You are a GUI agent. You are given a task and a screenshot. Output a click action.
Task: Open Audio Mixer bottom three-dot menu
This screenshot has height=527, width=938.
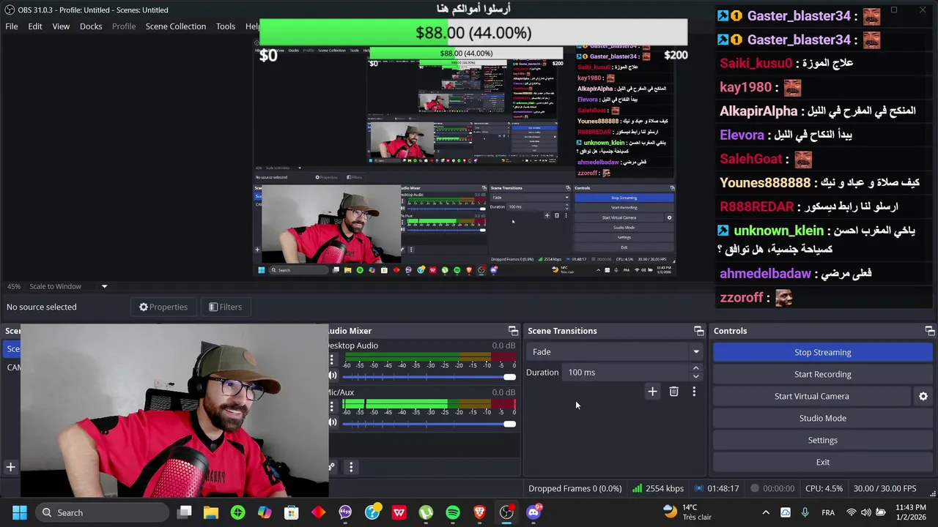tap(351, 467)
